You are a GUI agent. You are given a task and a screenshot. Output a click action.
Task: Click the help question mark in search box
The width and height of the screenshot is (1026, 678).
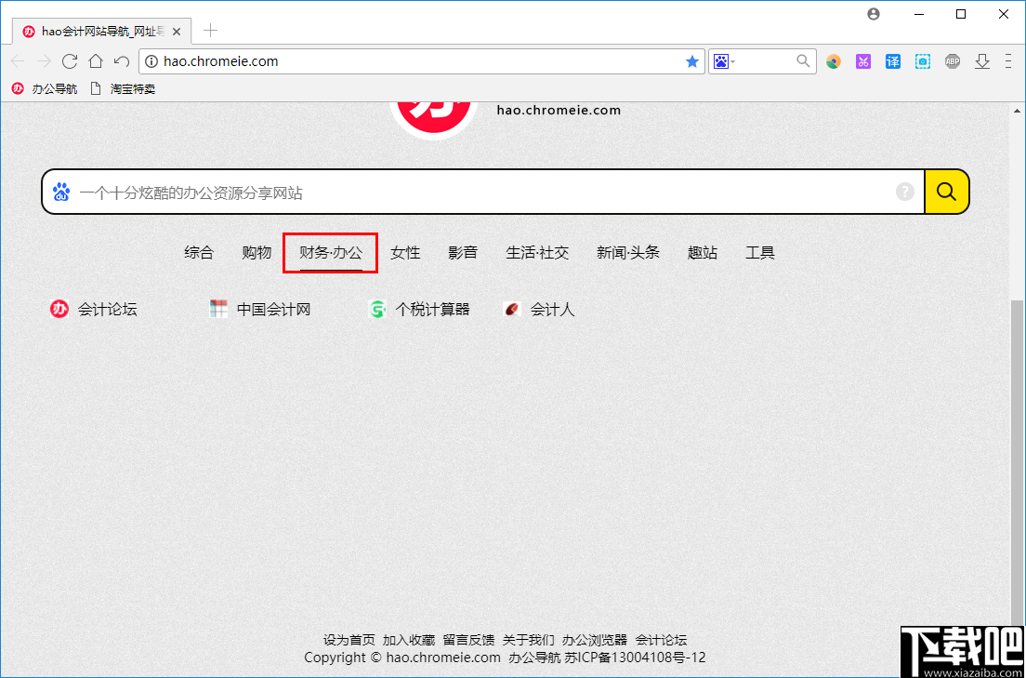click(x=905, y=191)
